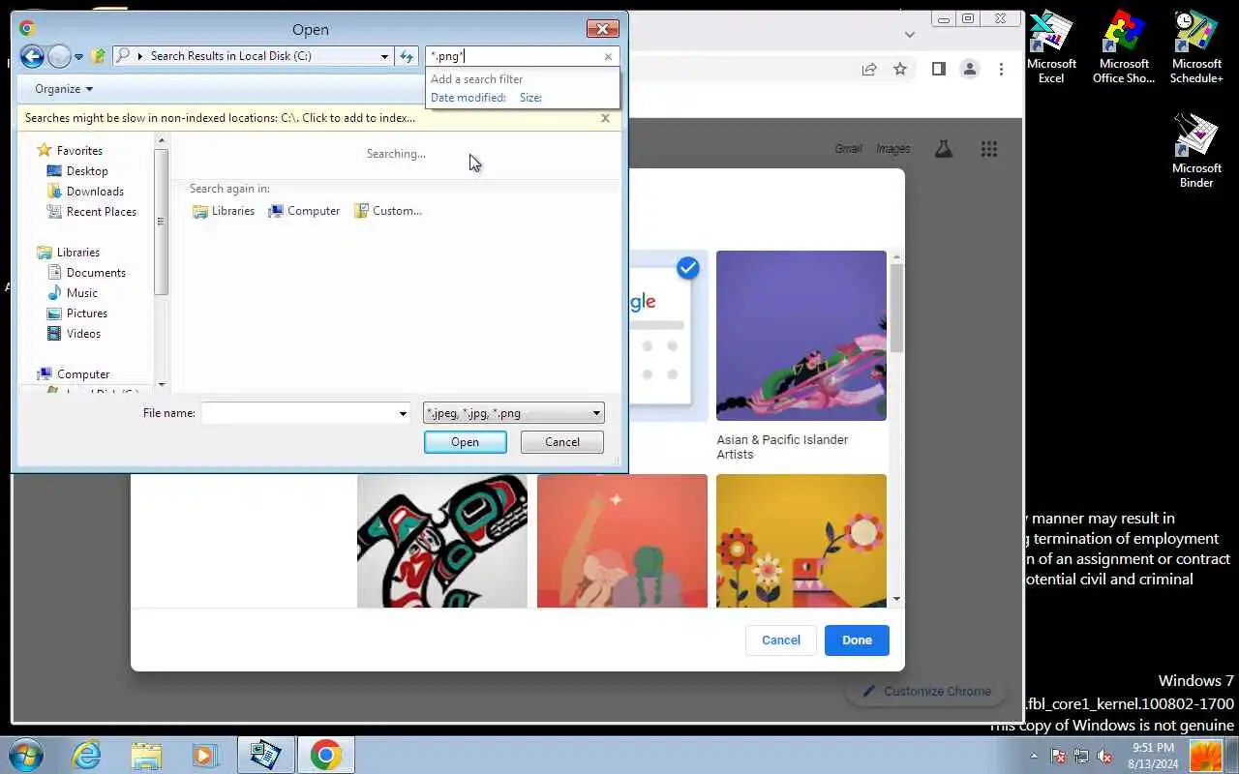Search again in a Custom location
Viewport: 1239px width, 774px height.
(387, 211)
